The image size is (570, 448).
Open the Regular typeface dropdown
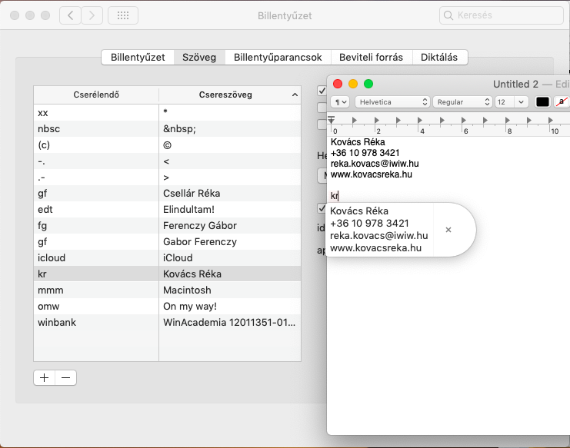click(x=462, y=102)
